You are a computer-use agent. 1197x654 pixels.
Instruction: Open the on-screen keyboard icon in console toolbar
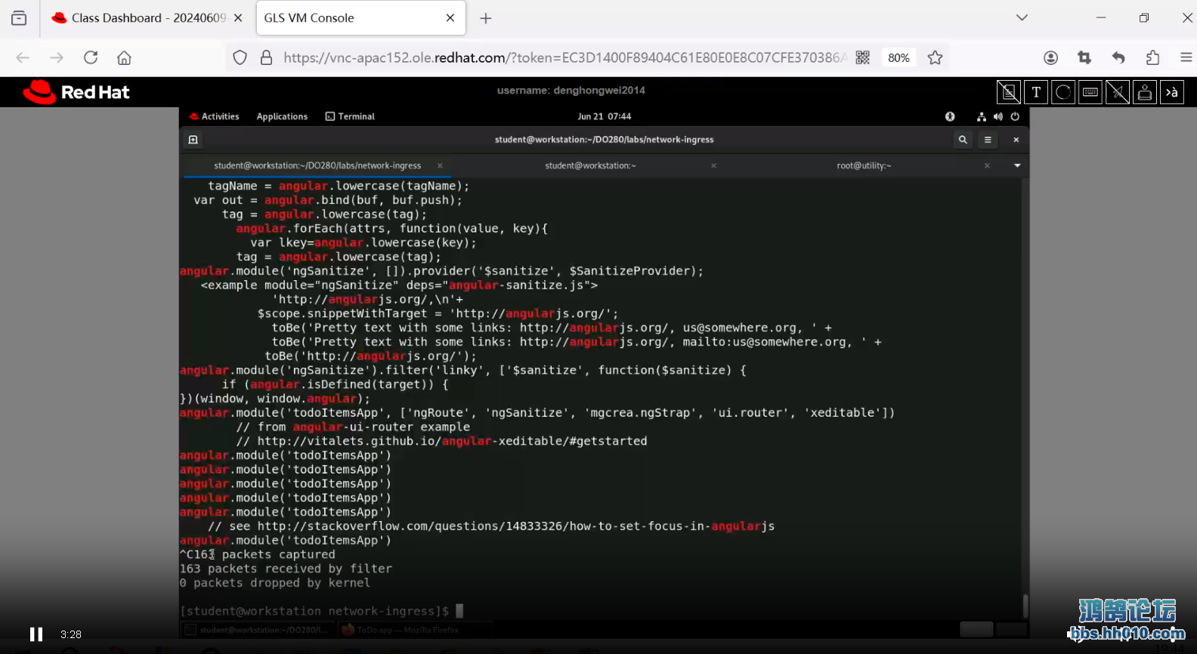pos(1090,92)
